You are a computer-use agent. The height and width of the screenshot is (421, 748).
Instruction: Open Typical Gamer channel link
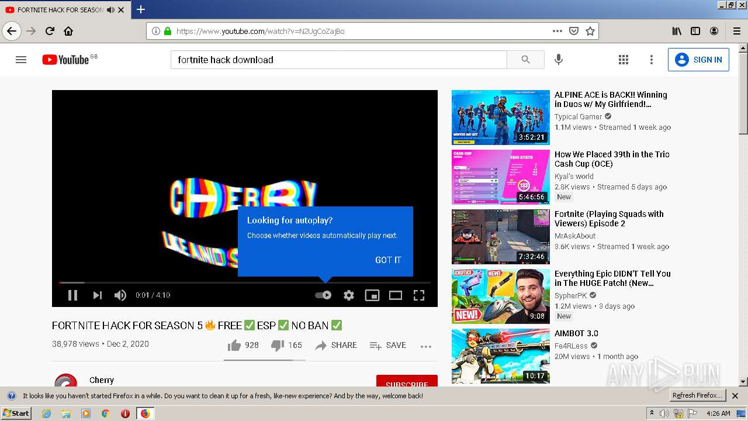click(x=578, y=116)
